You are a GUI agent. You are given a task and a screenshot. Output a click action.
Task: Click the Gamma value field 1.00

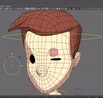[77, 9]
